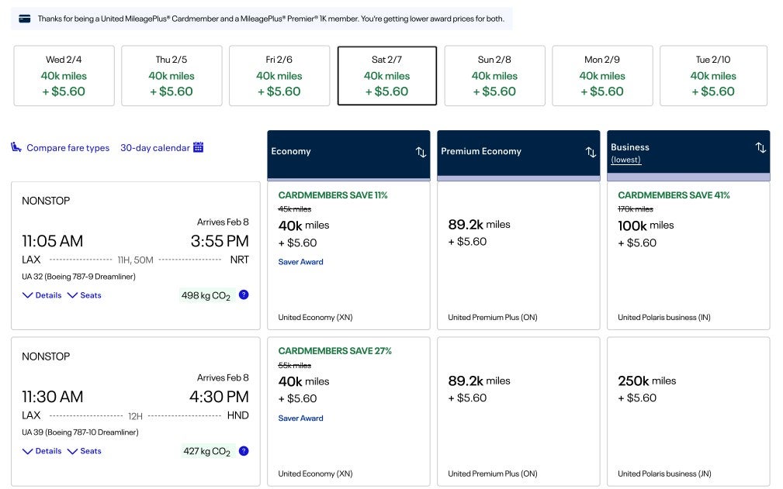Click the seat icon beside Compare fare types

coord(16,147)
